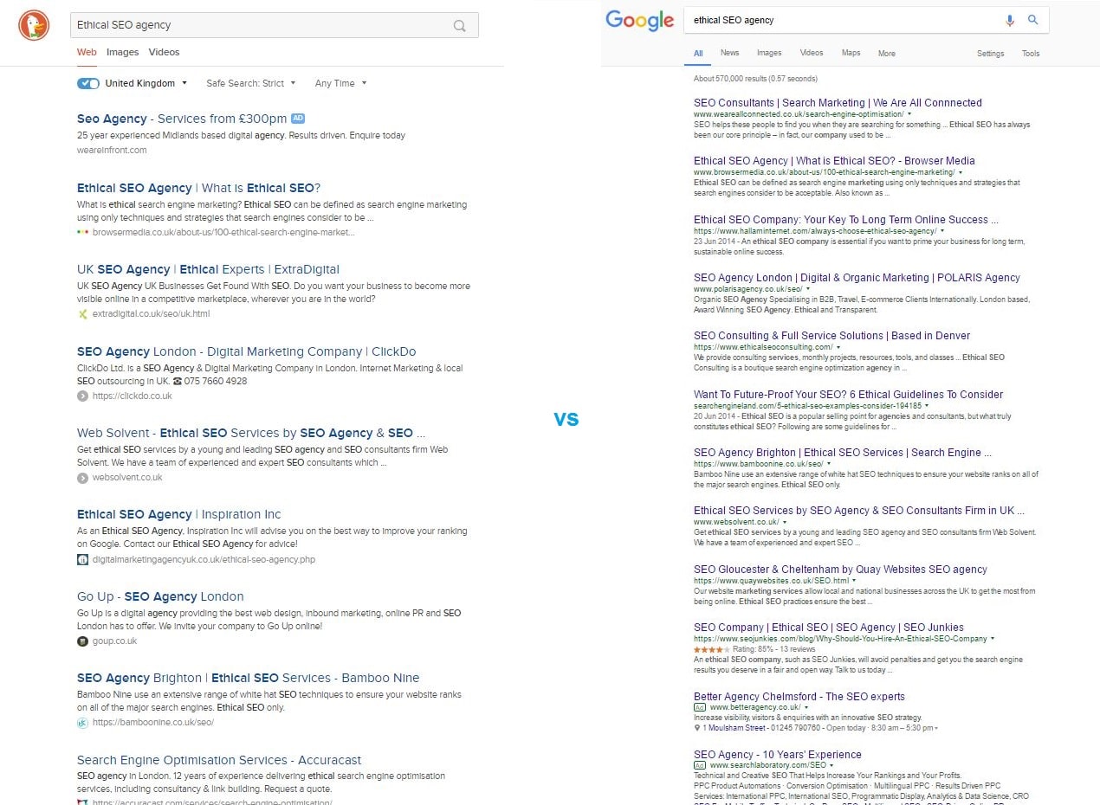Open SEO Agency London POLARIS Agency result
The height and width of the screenshot is (805, 1100).
pos(857,277)
